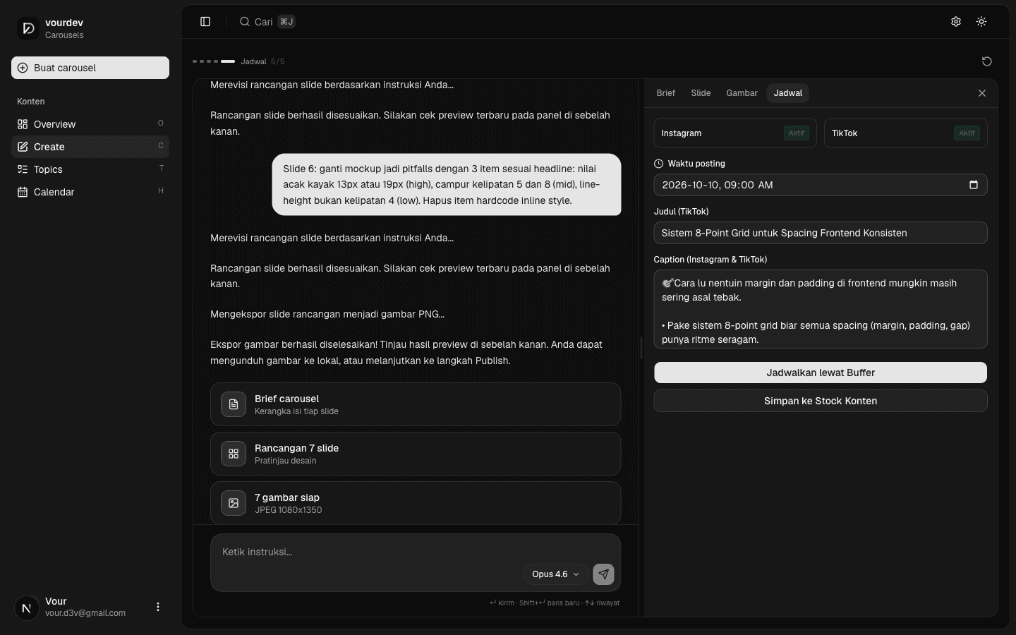Click the 7 gambar siap image icon
The height and width of the screenshot is (635, 1016).
(234, 503)
